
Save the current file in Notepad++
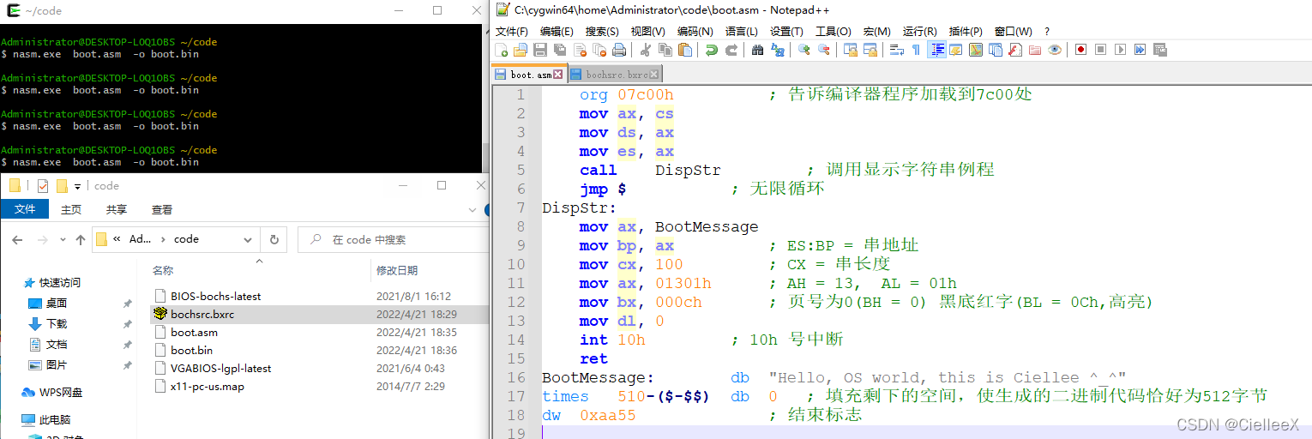point(539,50)
